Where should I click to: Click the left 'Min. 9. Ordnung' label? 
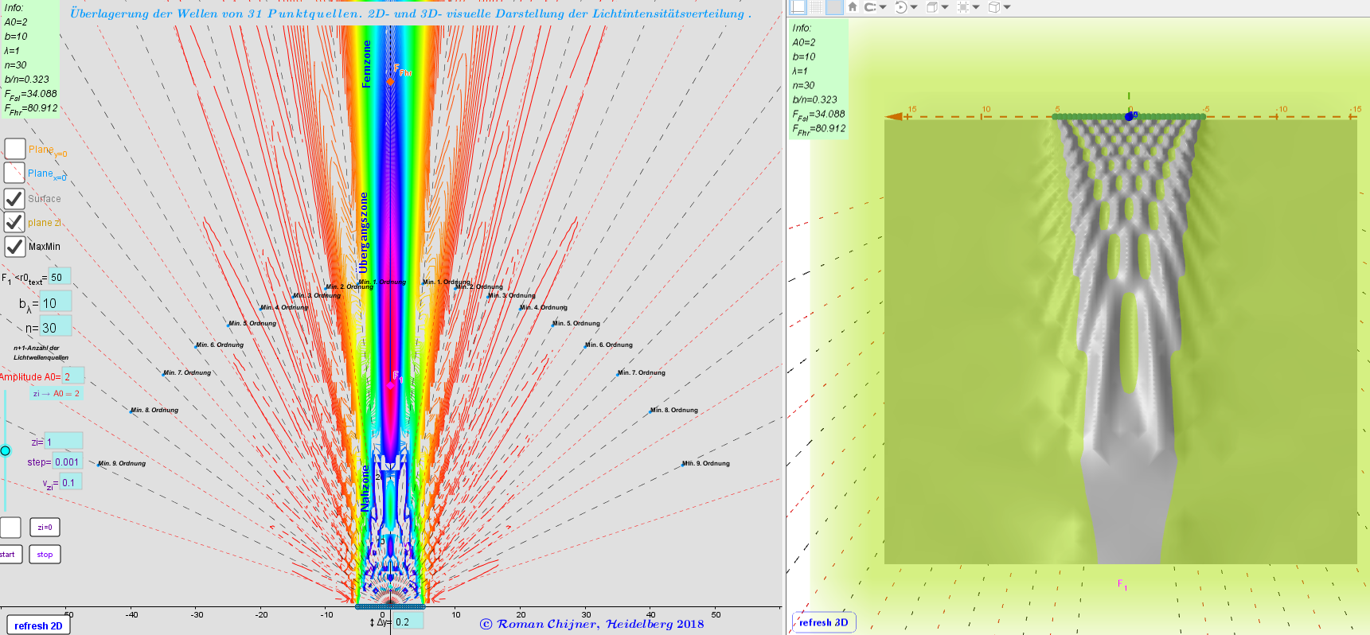[122, 463]
